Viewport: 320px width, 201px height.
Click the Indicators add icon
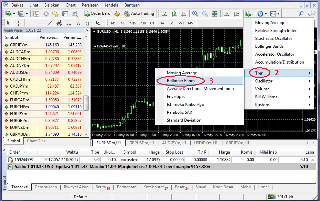coord(248,14)
